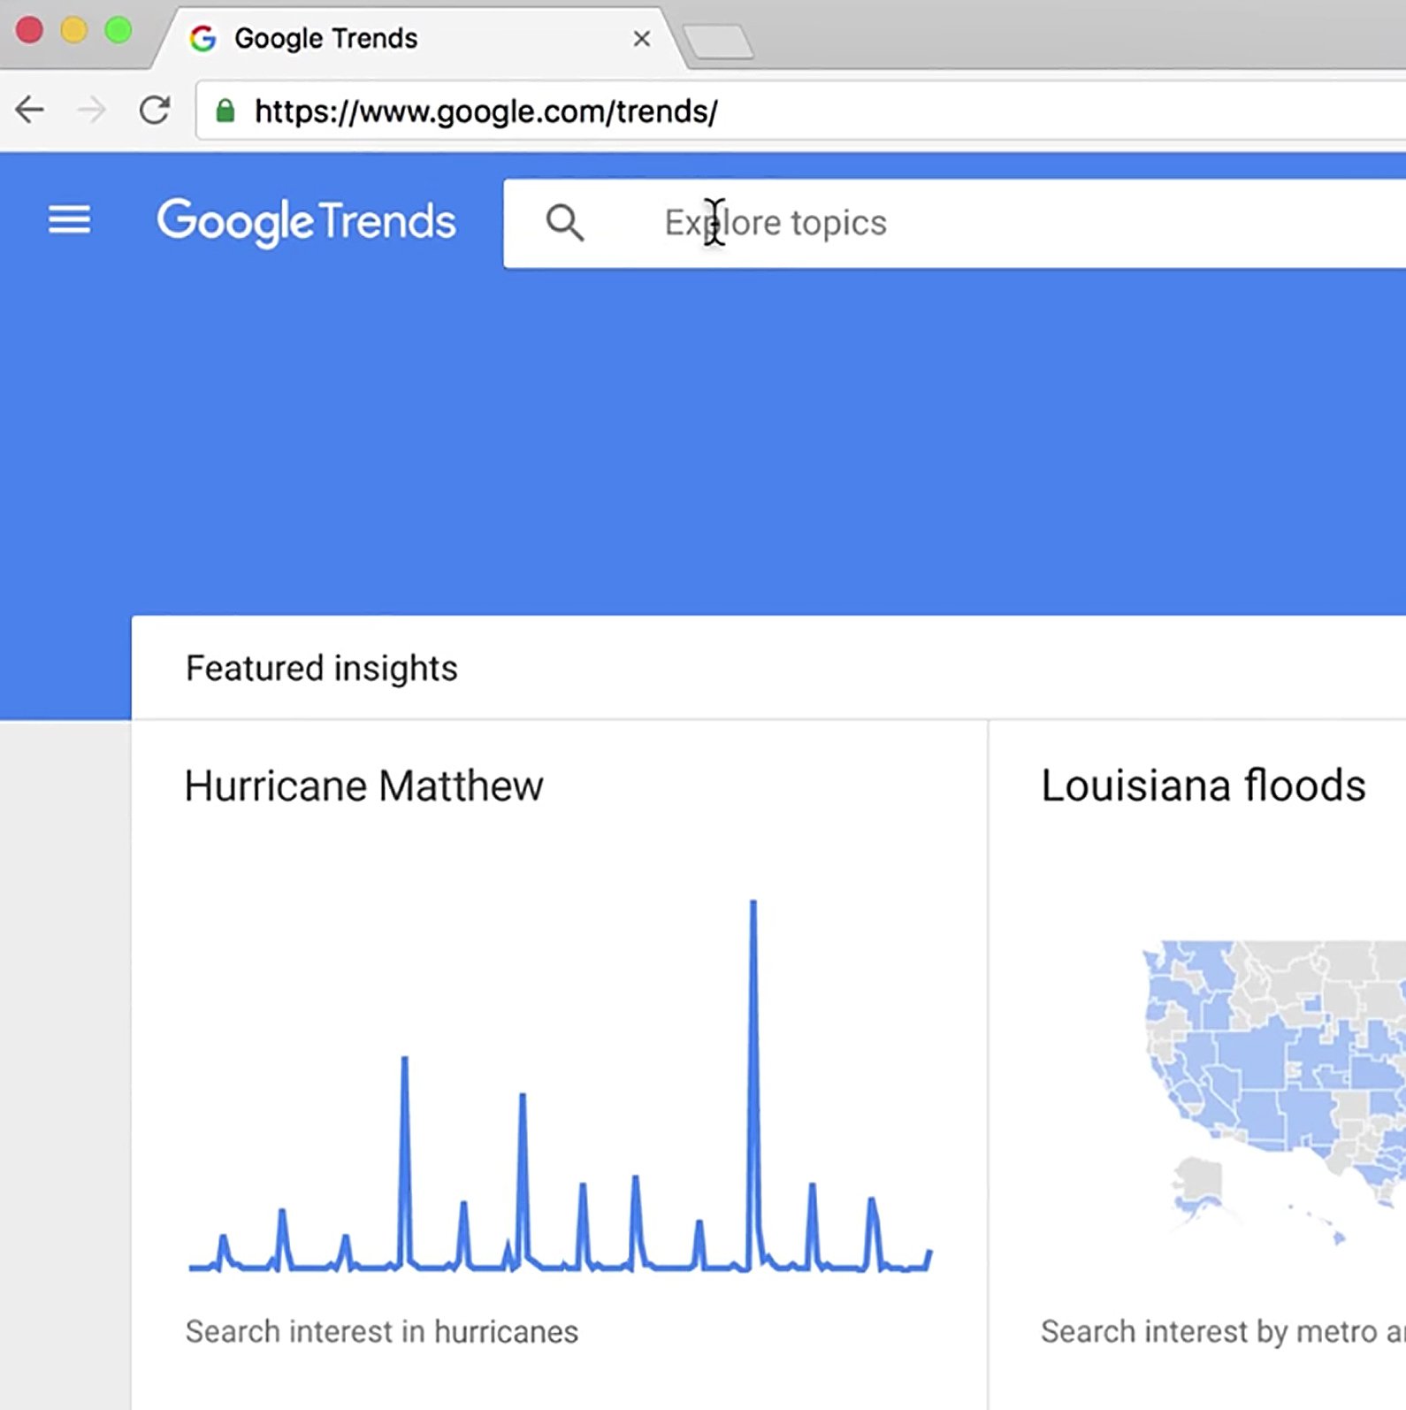
Task: Click the green padlock security icon
Action: [225, 111]
